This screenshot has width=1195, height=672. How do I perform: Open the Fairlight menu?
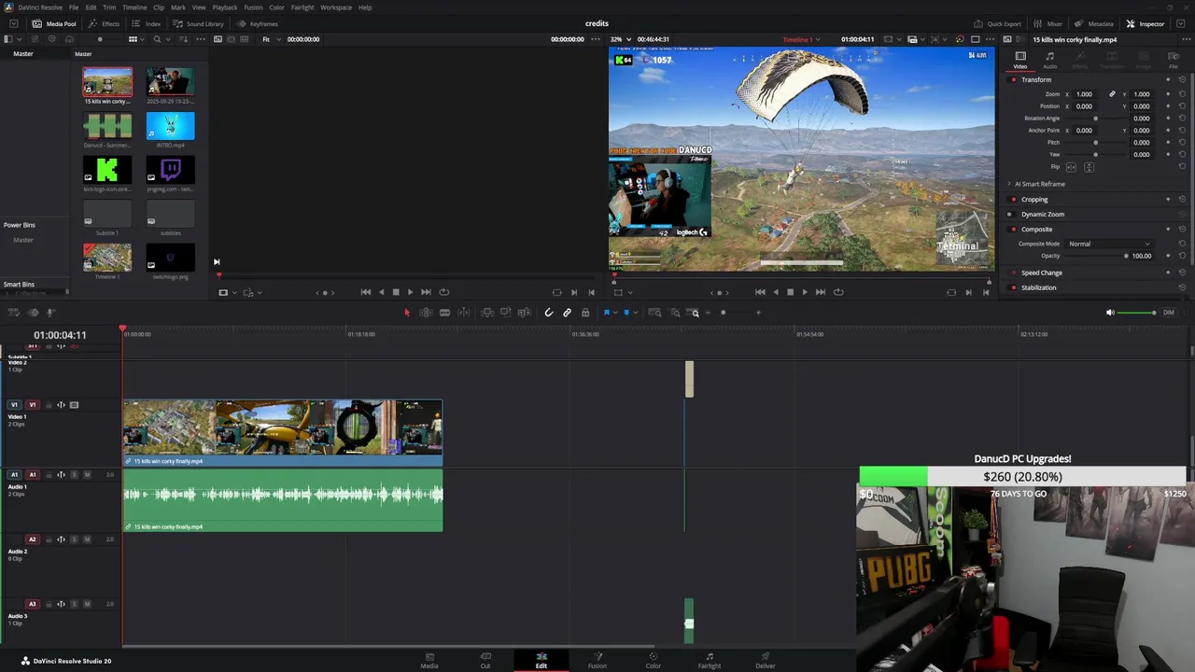302,7
